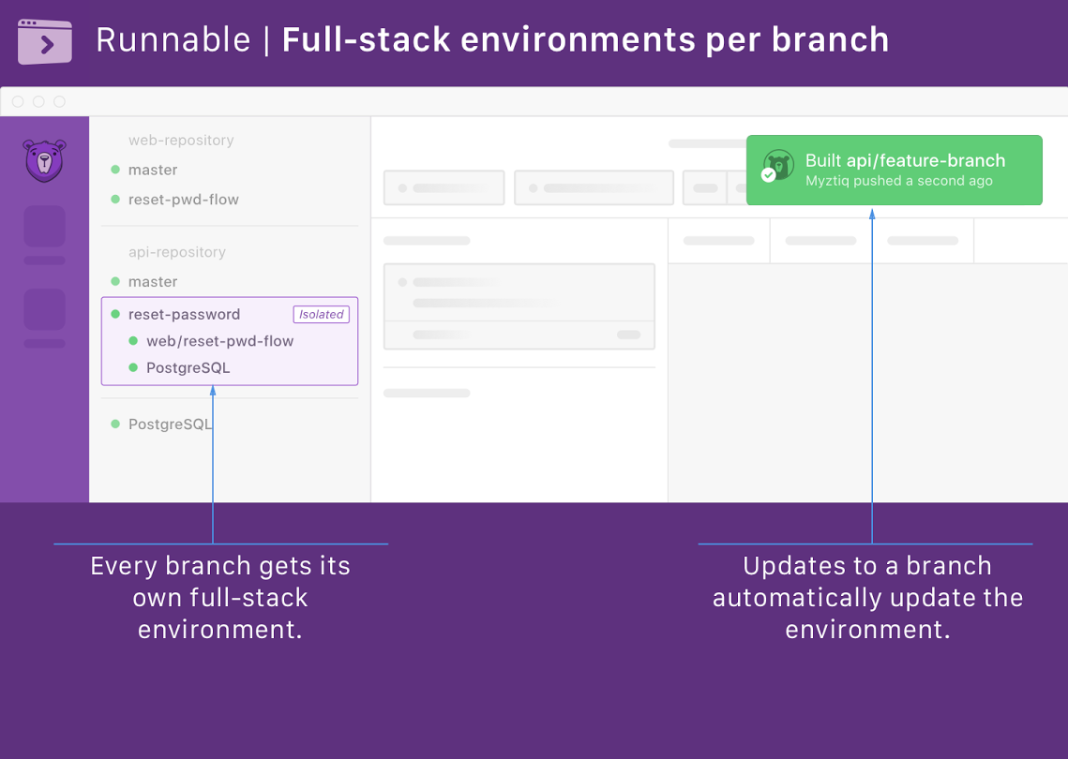Click the "Built api/feature-branch" notification title
This screenshot has height=759, width=1068.
tap(905, 160)
